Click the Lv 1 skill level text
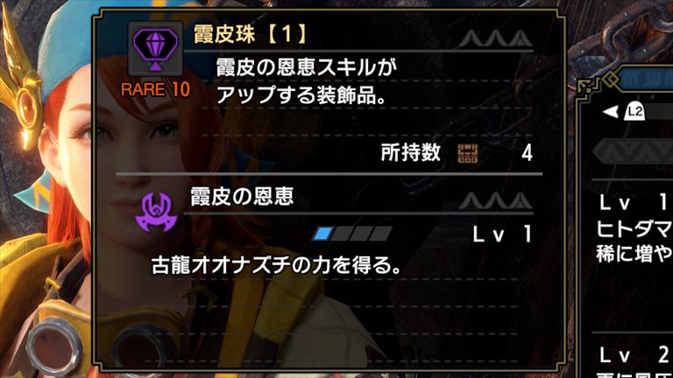673x378 pixels. click(x=502, y=234)
